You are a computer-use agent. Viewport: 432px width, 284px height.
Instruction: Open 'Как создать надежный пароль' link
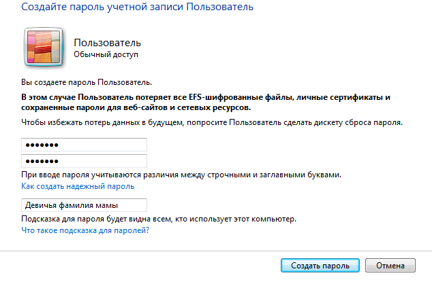point(78,186)
